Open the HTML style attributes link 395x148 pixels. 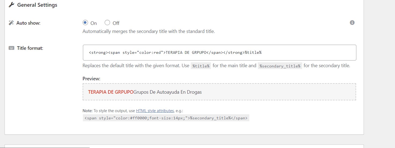click(155, 111)
